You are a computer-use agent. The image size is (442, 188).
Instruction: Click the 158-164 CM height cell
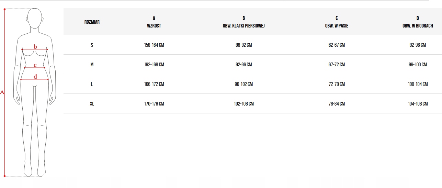click(154, 45)
